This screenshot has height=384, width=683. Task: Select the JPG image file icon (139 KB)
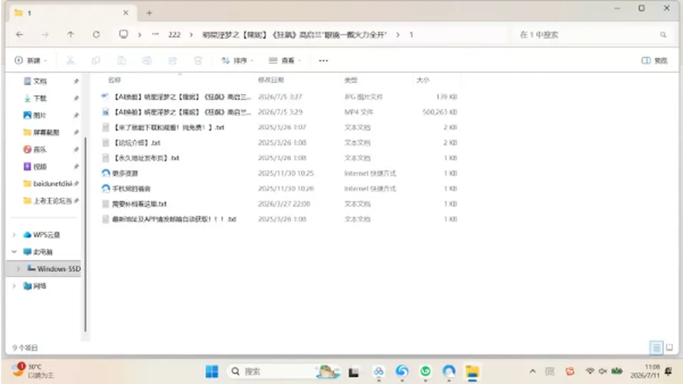105,97
